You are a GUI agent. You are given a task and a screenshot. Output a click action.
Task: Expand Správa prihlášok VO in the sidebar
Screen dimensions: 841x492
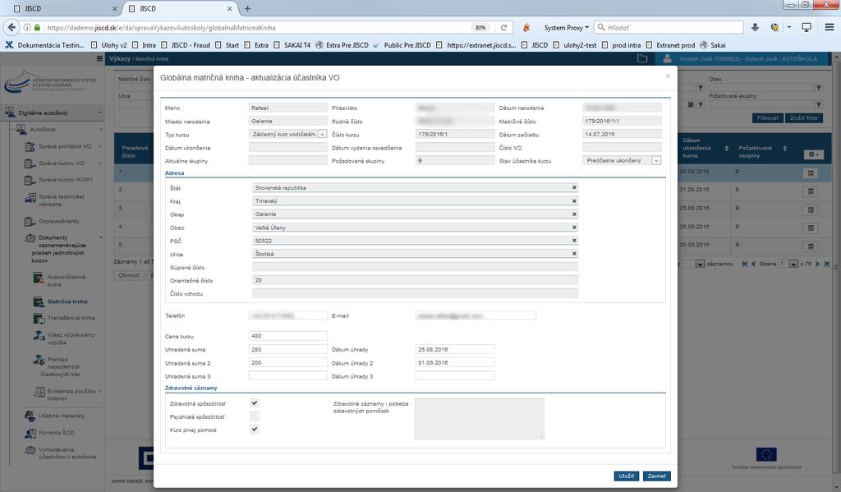(x=65, y=146)
